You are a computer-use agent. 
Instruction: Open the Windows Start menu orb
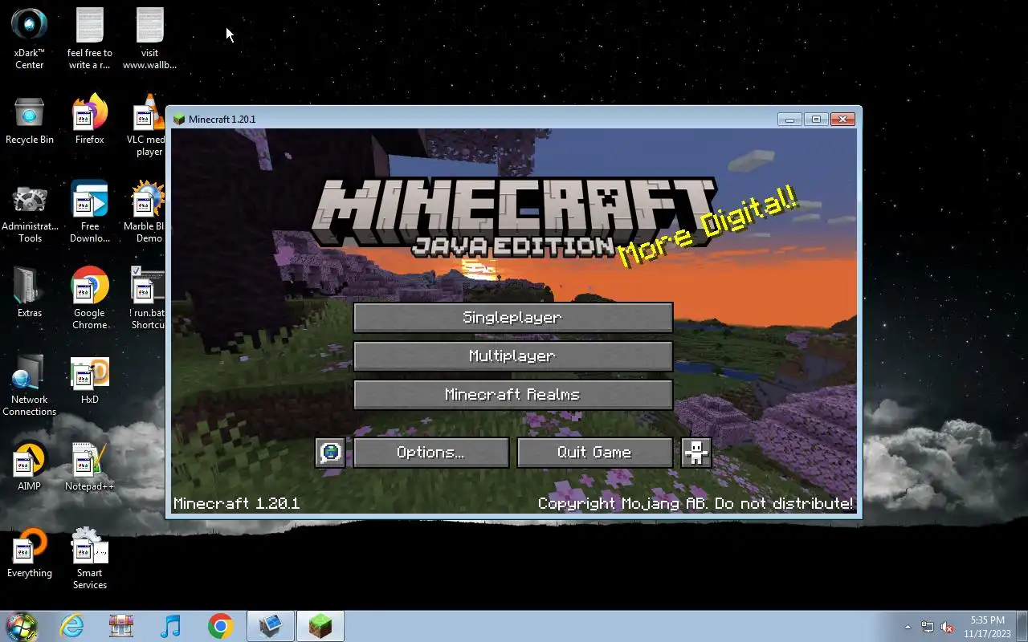[x=22, y=626]
